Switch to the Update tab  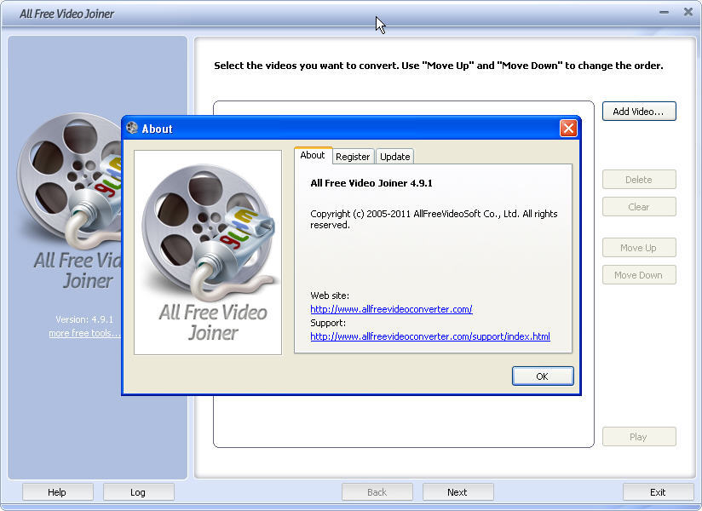point(394,156)
